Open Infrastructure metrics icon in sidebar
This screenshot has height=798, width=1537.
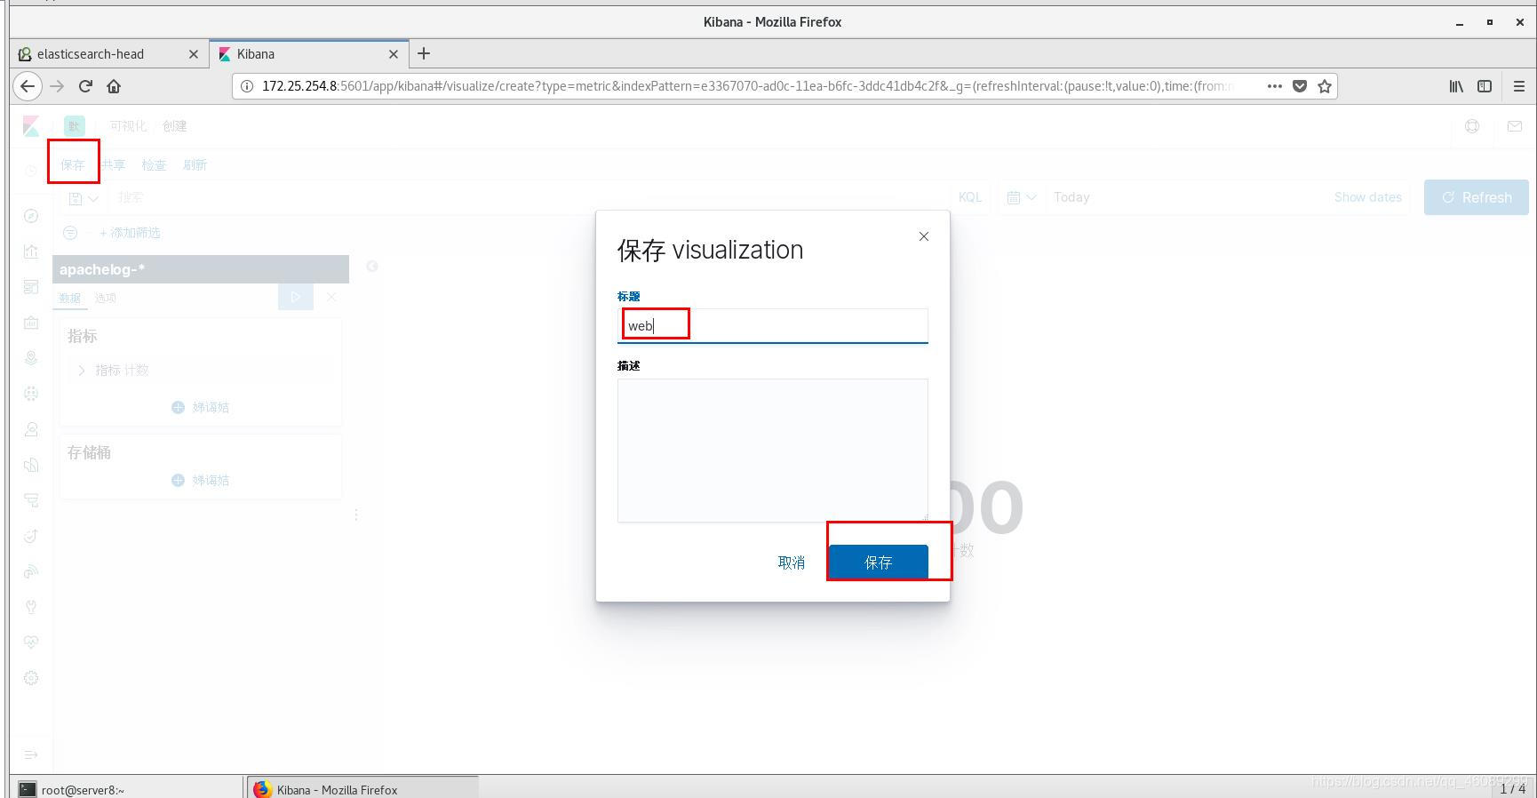31,429
